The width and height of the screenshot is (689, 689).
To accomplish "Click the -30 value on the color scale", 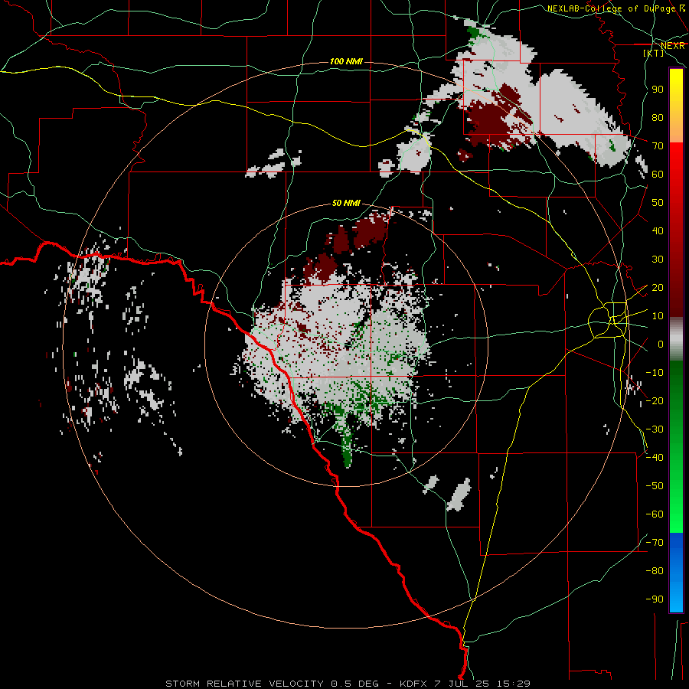I will [655, 429].
